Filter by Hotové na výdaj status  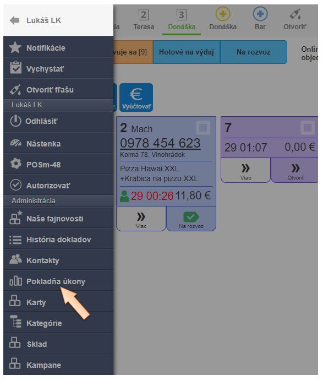point(186,52)
